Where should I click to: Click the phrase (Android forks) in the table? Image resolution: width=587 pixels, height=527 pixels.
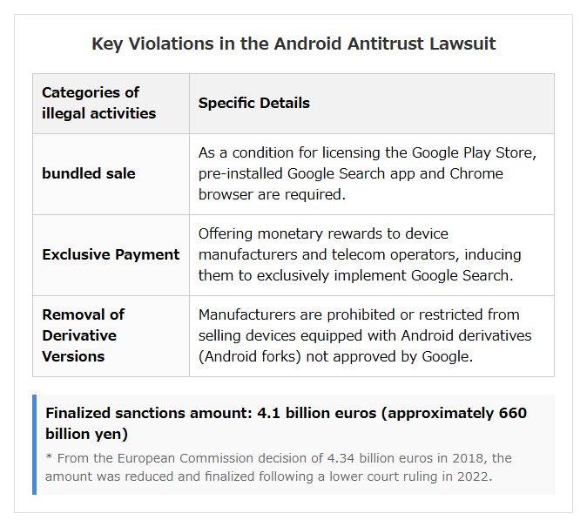(x=250, y=356)
